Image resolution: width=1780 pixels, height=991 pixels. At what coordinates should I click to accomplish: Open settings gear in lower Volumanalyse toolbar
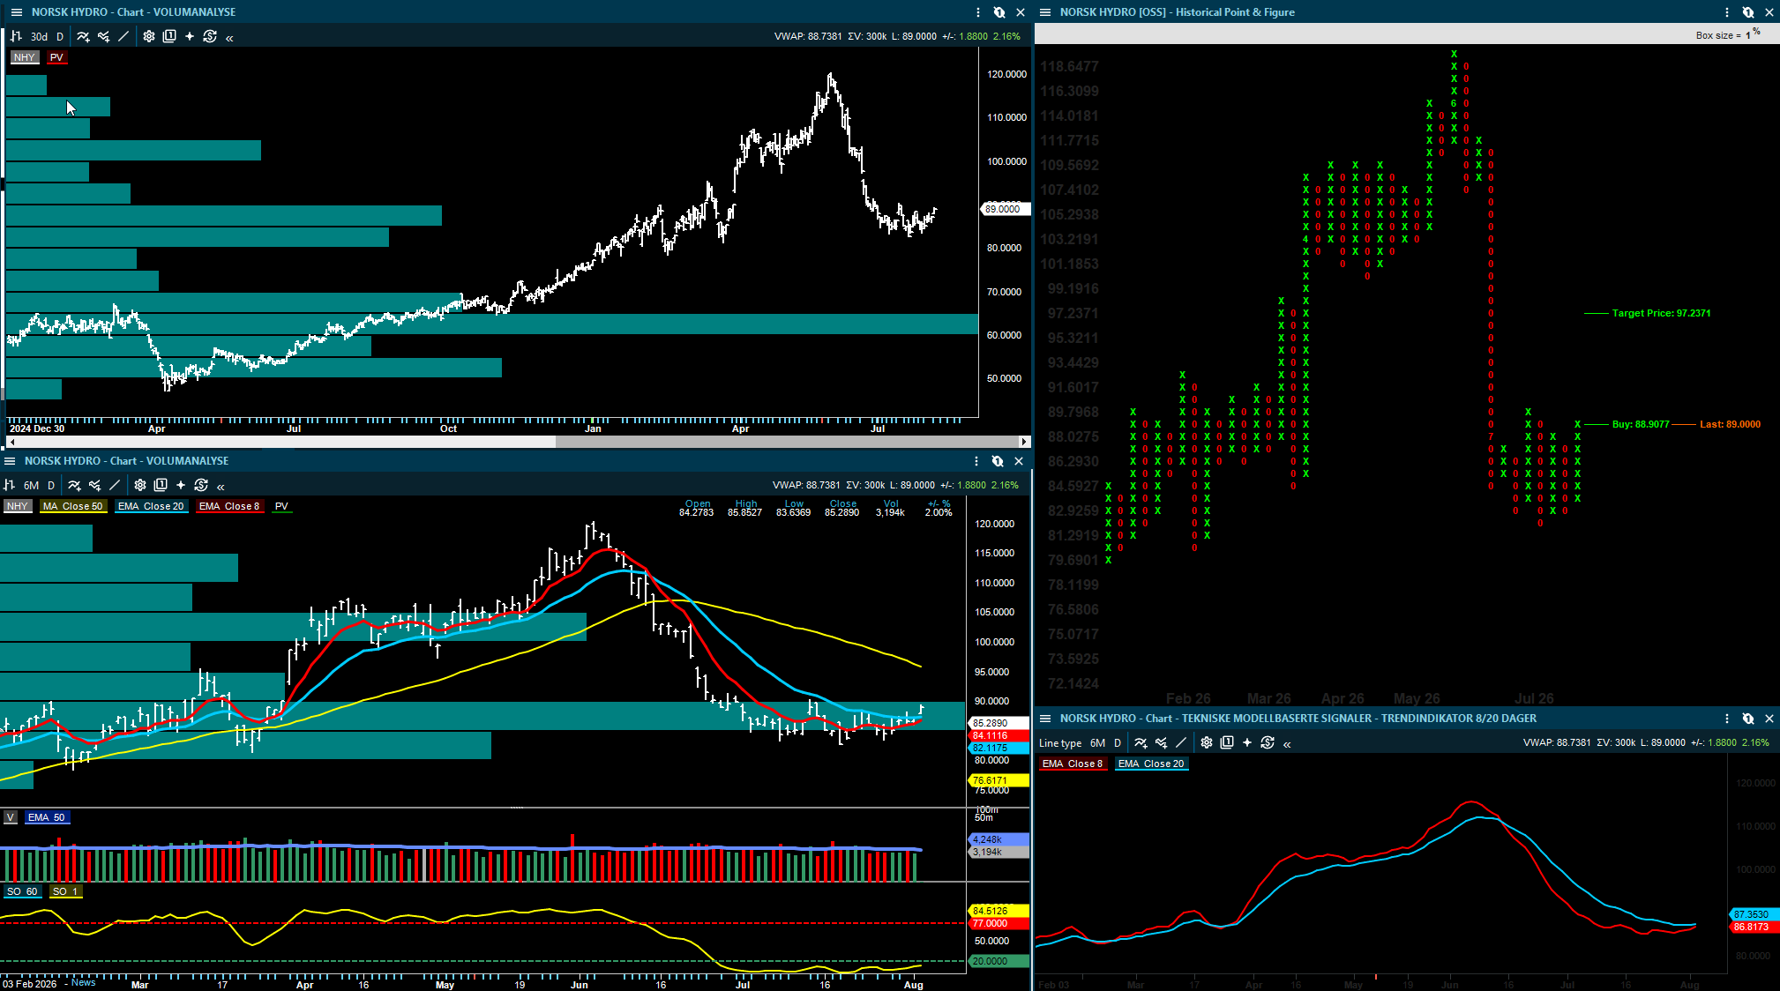(x=140, y=485)
